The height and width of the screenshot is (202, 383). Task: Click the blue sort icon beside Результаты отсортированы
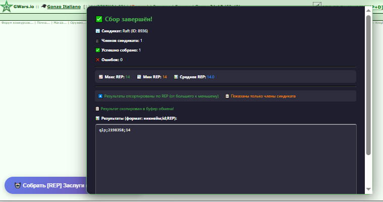point(100,96)
